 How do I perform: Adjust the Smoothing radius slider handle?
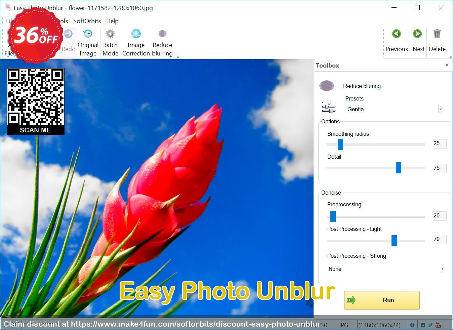(x=340, y=144)
